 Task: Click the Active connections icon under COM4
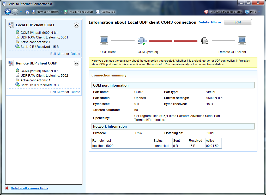click(17, 80)
